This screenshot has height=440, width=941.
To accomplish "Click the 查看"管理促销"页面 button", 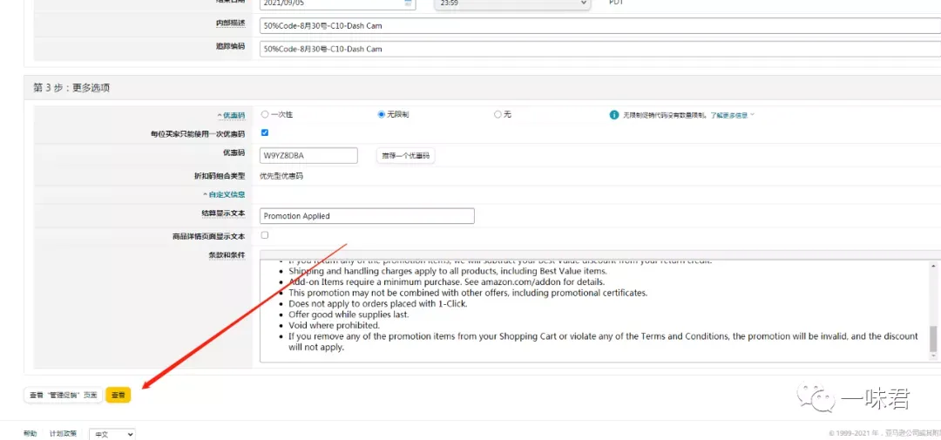I will (x=63, y=395).
